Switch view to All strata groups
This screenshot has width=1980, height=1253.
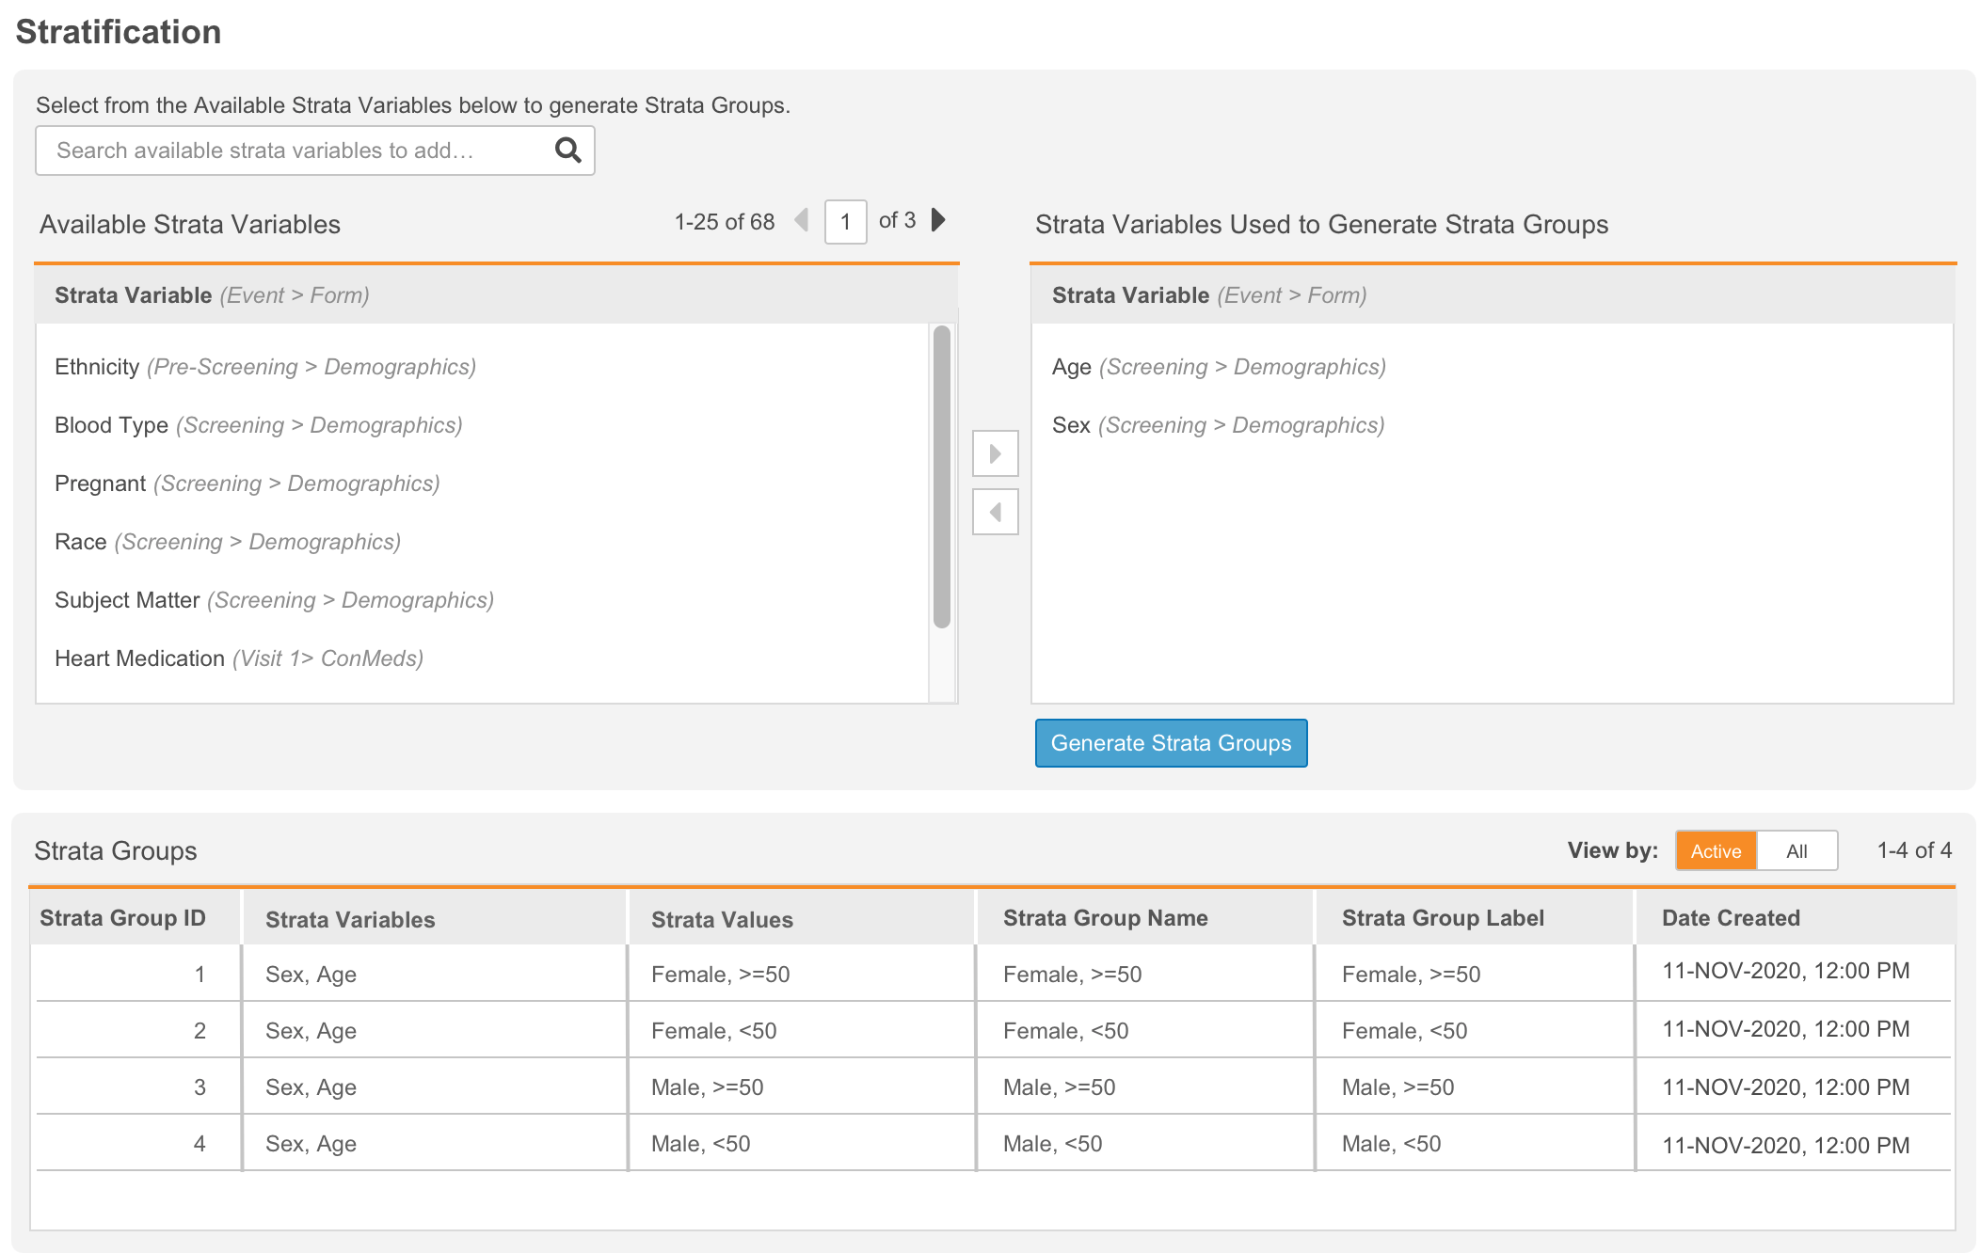[x=1796, y=851]
